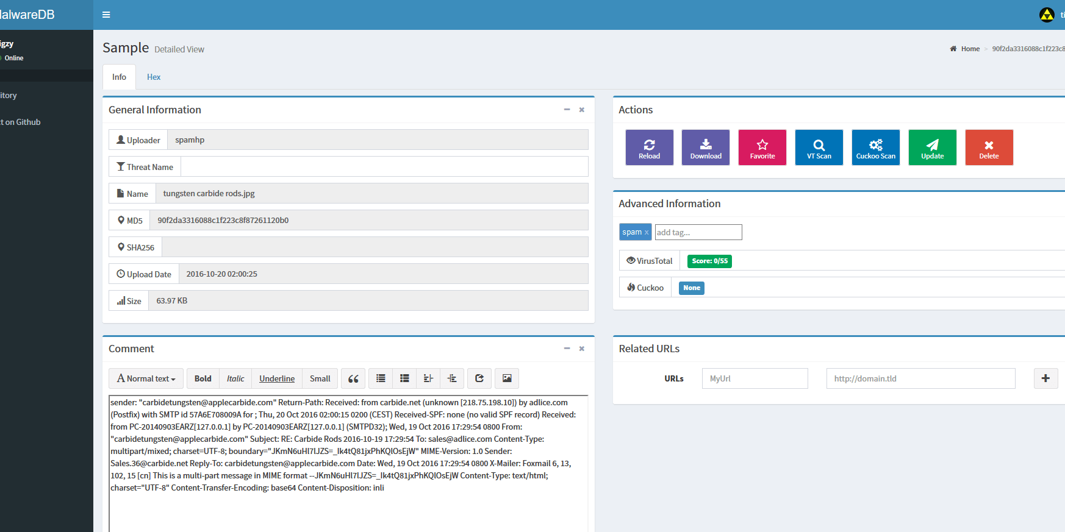Click the Threat Name input field
The height and width of the screenshot is (532, 1065).
point(384,166)
